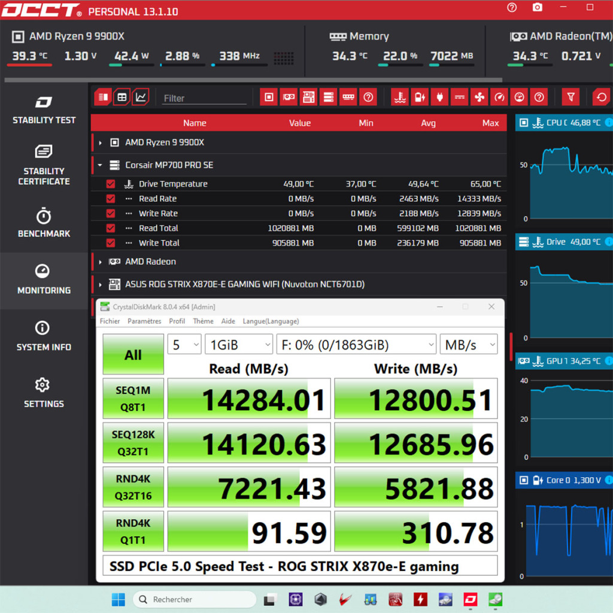Click the reset/refresh icon at toolbar right end

(602, 96)
